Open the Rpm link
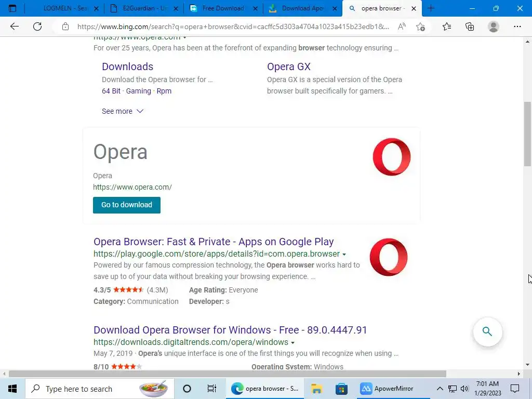 click(164, 91)
